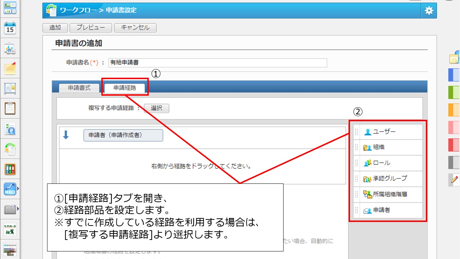Click the folder-person icon for 組織

point(367,147)
